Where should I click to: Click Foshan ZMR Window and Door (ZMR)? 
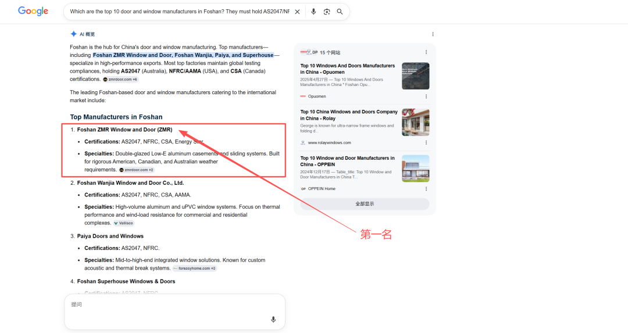(x=124, y=130)
